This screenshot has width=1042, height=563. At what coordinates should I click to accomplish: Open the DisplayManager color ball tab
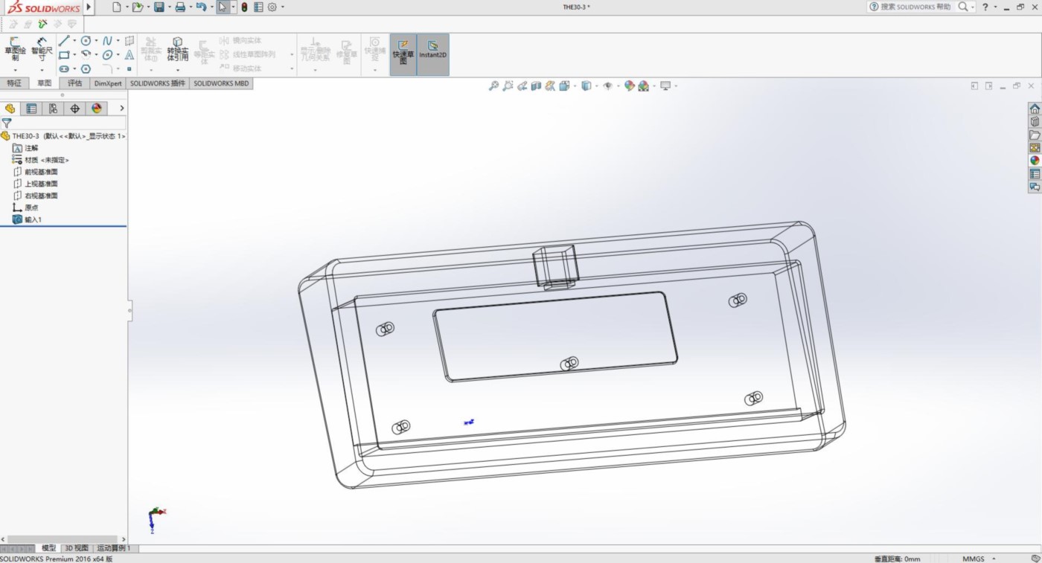click(96, 109)
